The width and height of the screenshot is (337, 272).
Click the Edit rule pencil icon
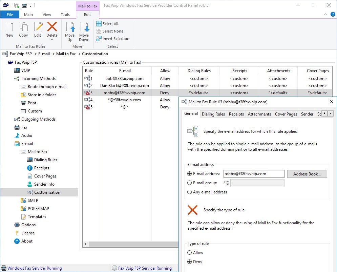(38, 27)
